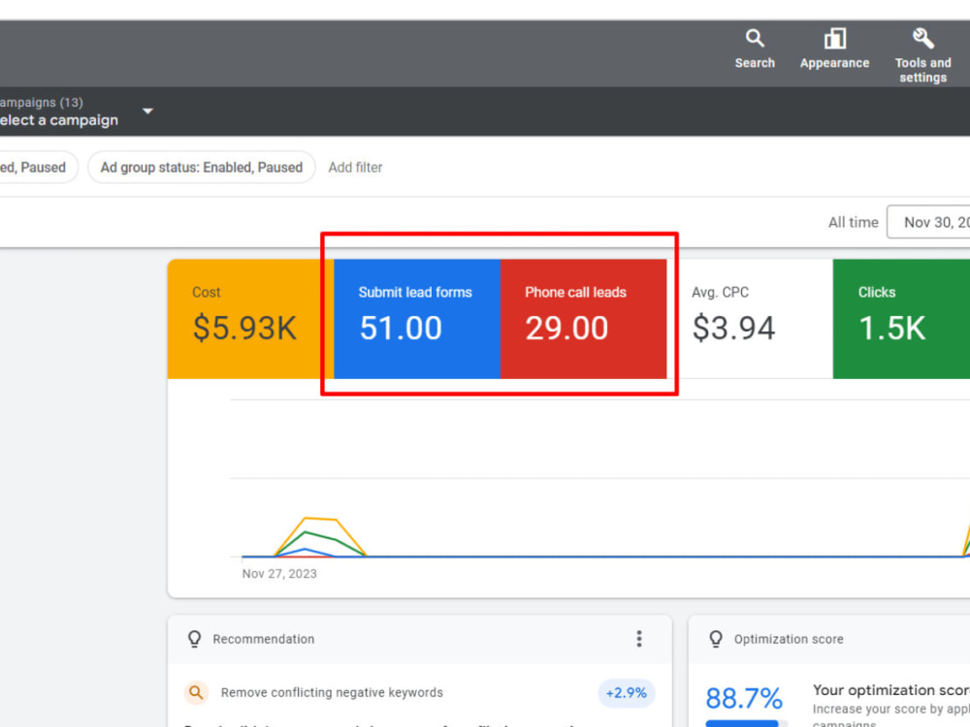Click the Campaign status Enabled, Paused filter chip

point(39,168)
